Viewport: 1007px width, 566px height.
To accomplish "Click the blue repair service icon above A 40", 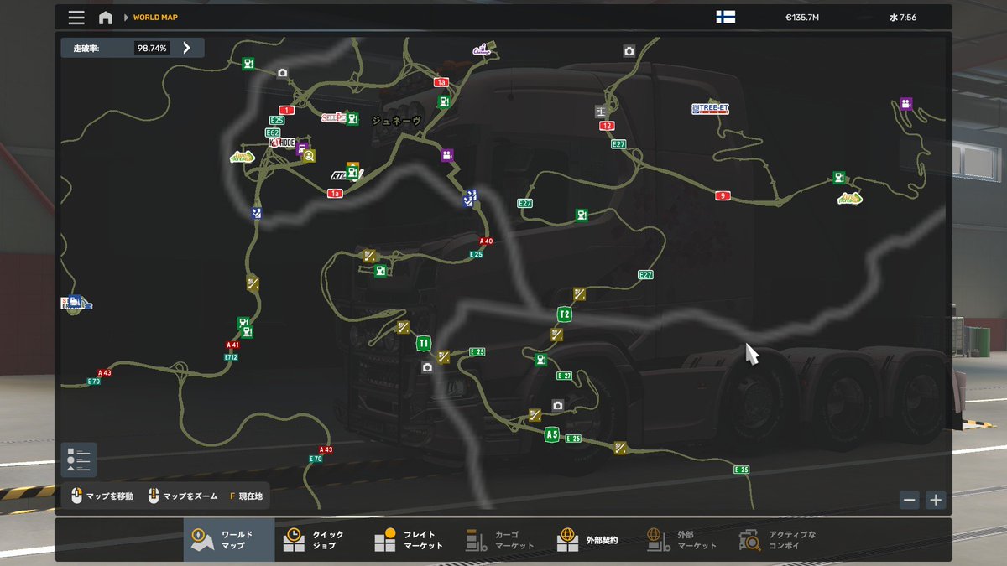I will pos(469,198).
